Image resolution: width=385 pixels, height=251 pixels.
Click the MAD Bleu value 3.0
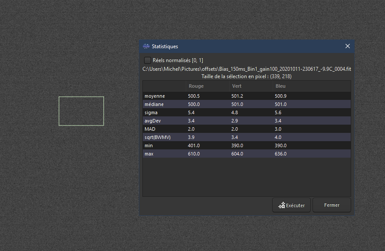[x=278, y=129]
